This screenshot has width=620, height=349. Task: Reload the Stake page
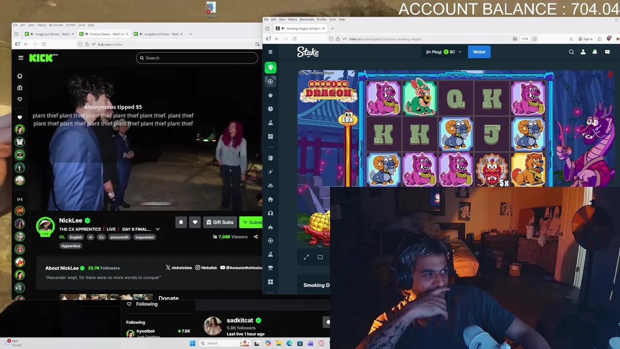[x=294, y=39]
